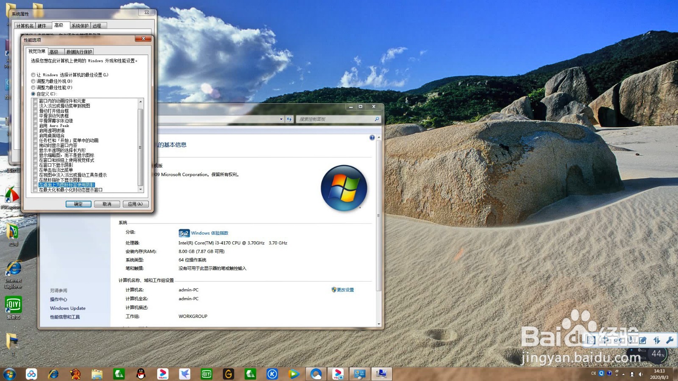Click effects list scroll-down arrow
The height and width of the screenshot is (381, 678).
coord(141,190)
